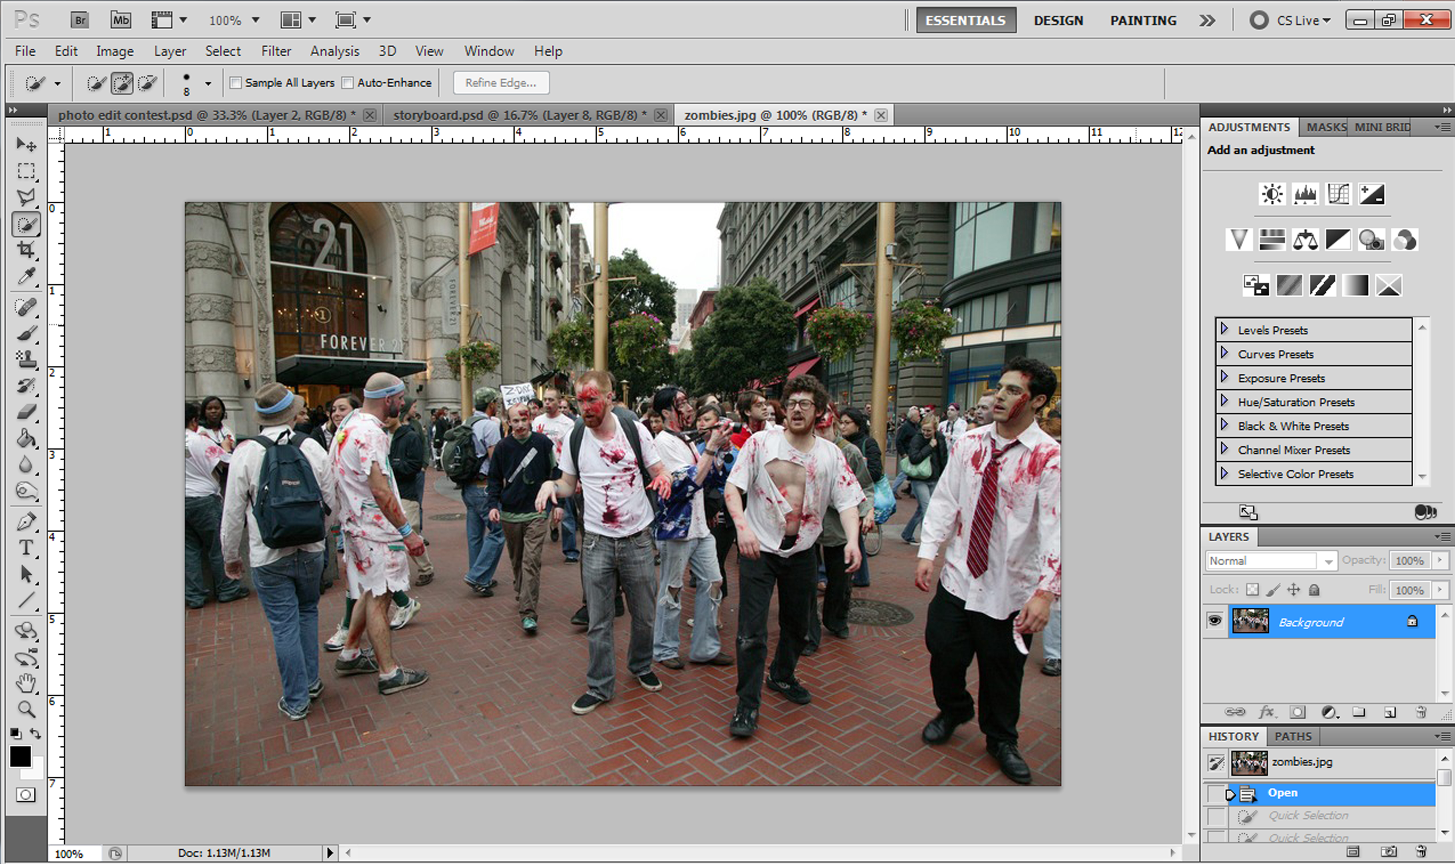The width and height of the screenshot is (1455, 864).
Task: Select the Dodge tool
Action: 26,491
